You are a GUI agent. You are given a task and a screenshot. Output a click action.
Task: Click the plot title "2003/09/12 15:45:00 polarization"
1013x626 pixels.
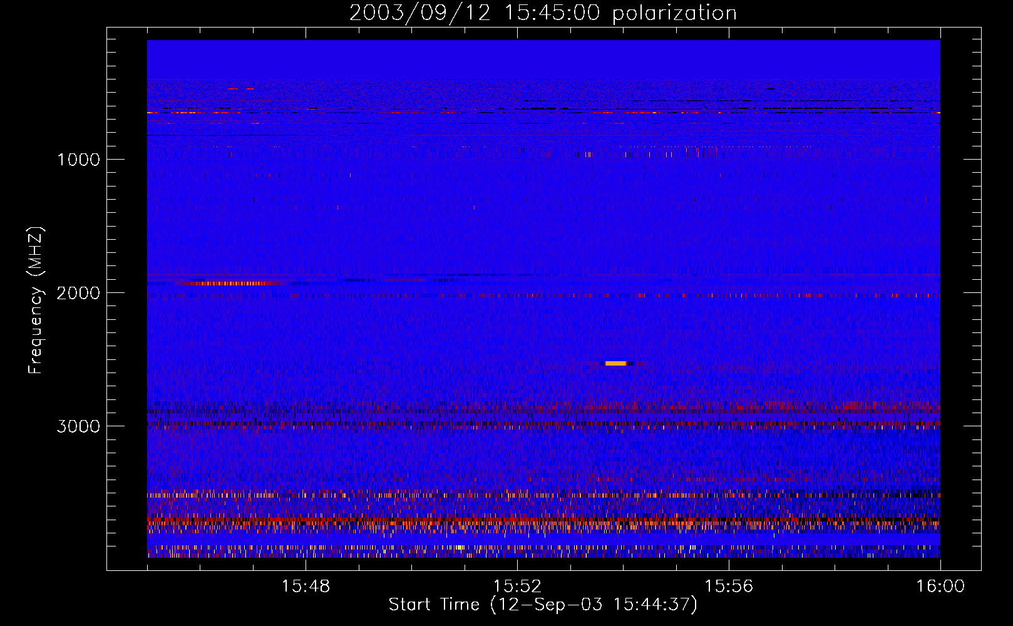pos(543,13)
